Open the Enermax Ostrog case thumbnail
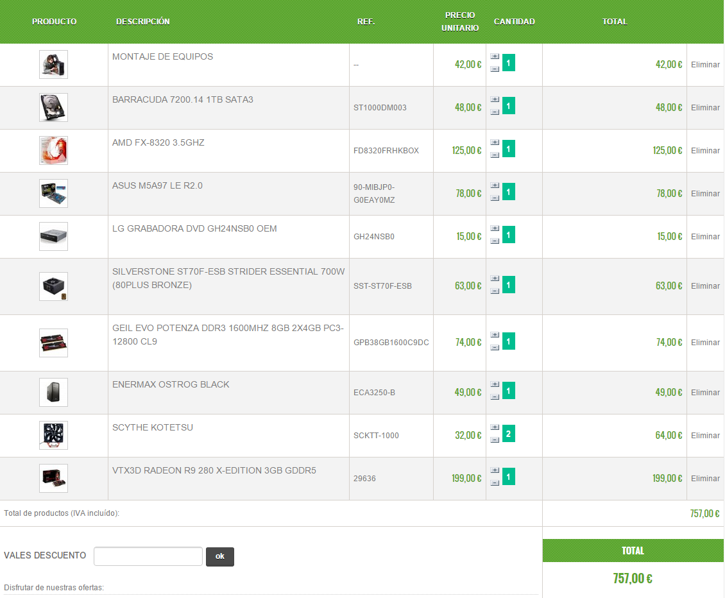725x598 pixels. tap(54, 392)
